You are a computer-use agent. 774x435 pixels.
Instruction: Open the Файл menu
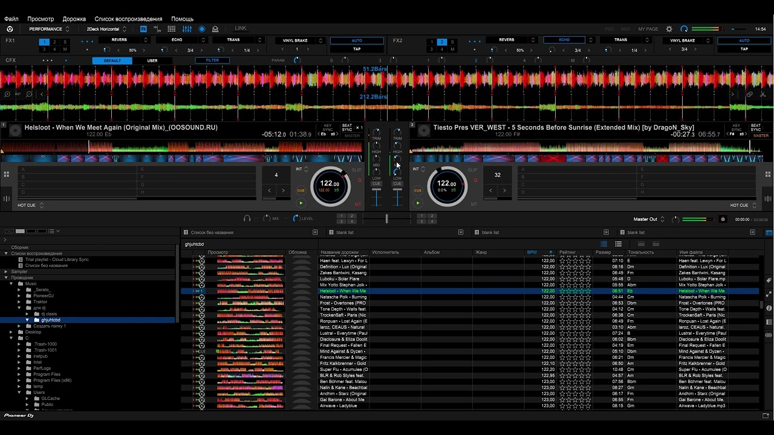11,19
